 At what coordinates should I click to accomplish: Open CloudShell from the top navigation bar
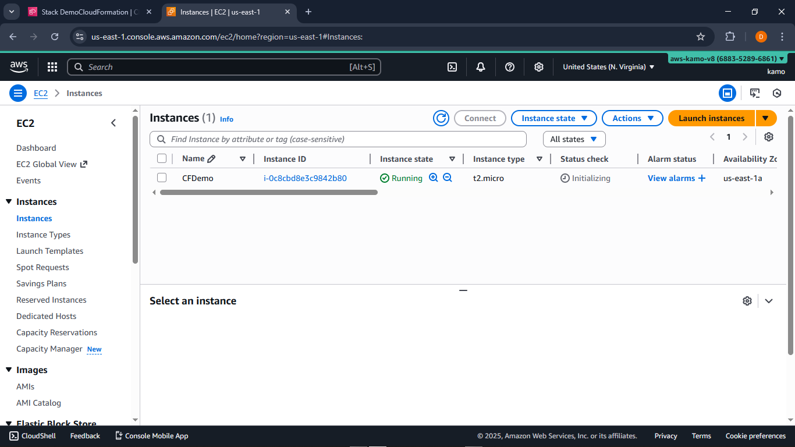click(452, 67)
